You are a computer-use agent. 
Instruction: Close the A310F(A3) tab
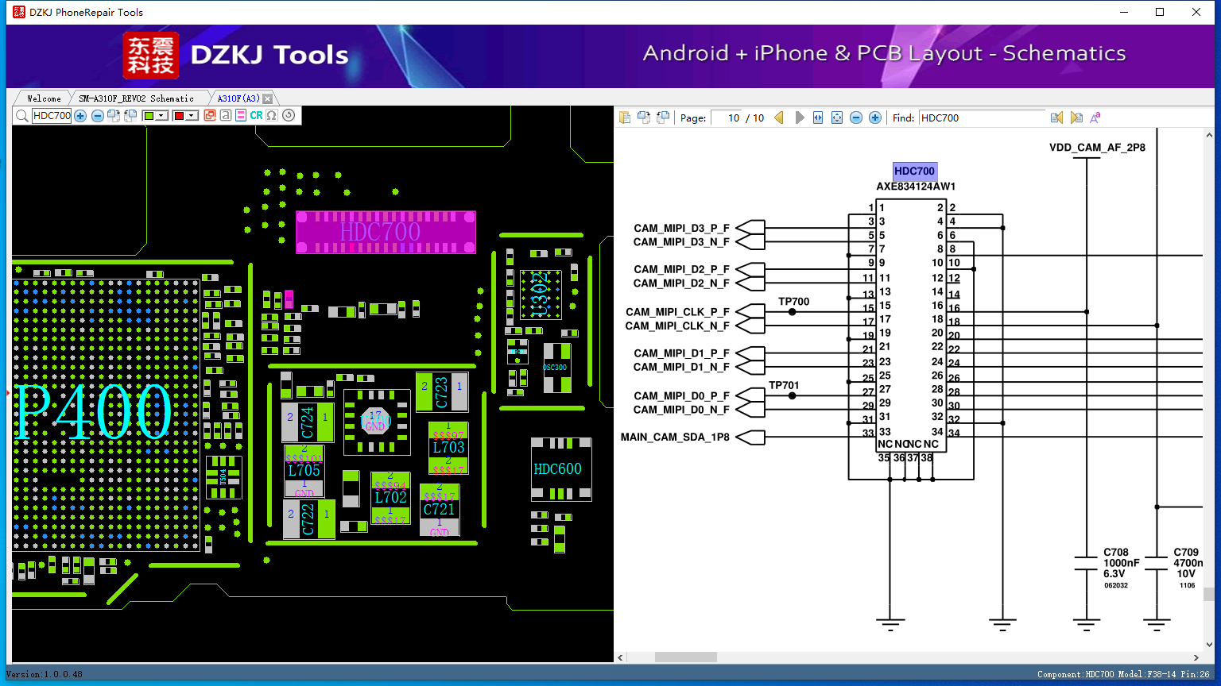pos(268,98)
